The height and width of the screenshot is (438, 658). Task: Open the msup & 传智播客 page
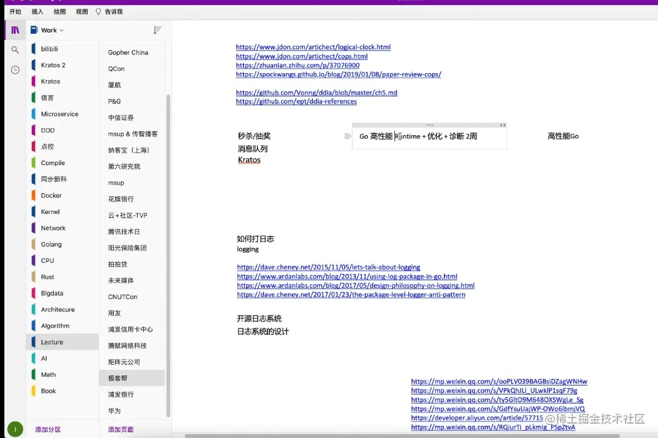pyautogui.click(x=132, y=134)
